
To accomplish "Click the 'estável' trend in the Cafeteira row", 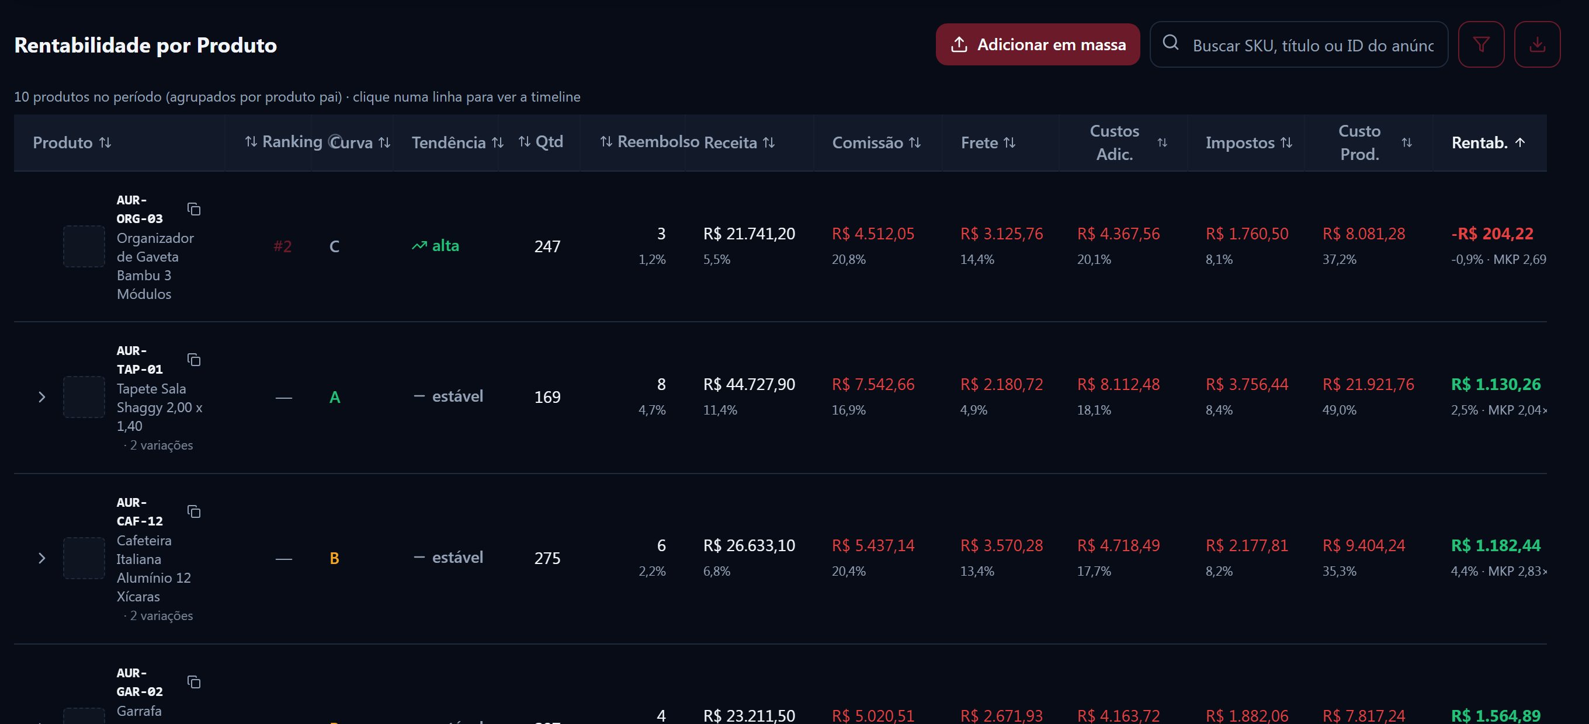I will click(x=448, y=557).
